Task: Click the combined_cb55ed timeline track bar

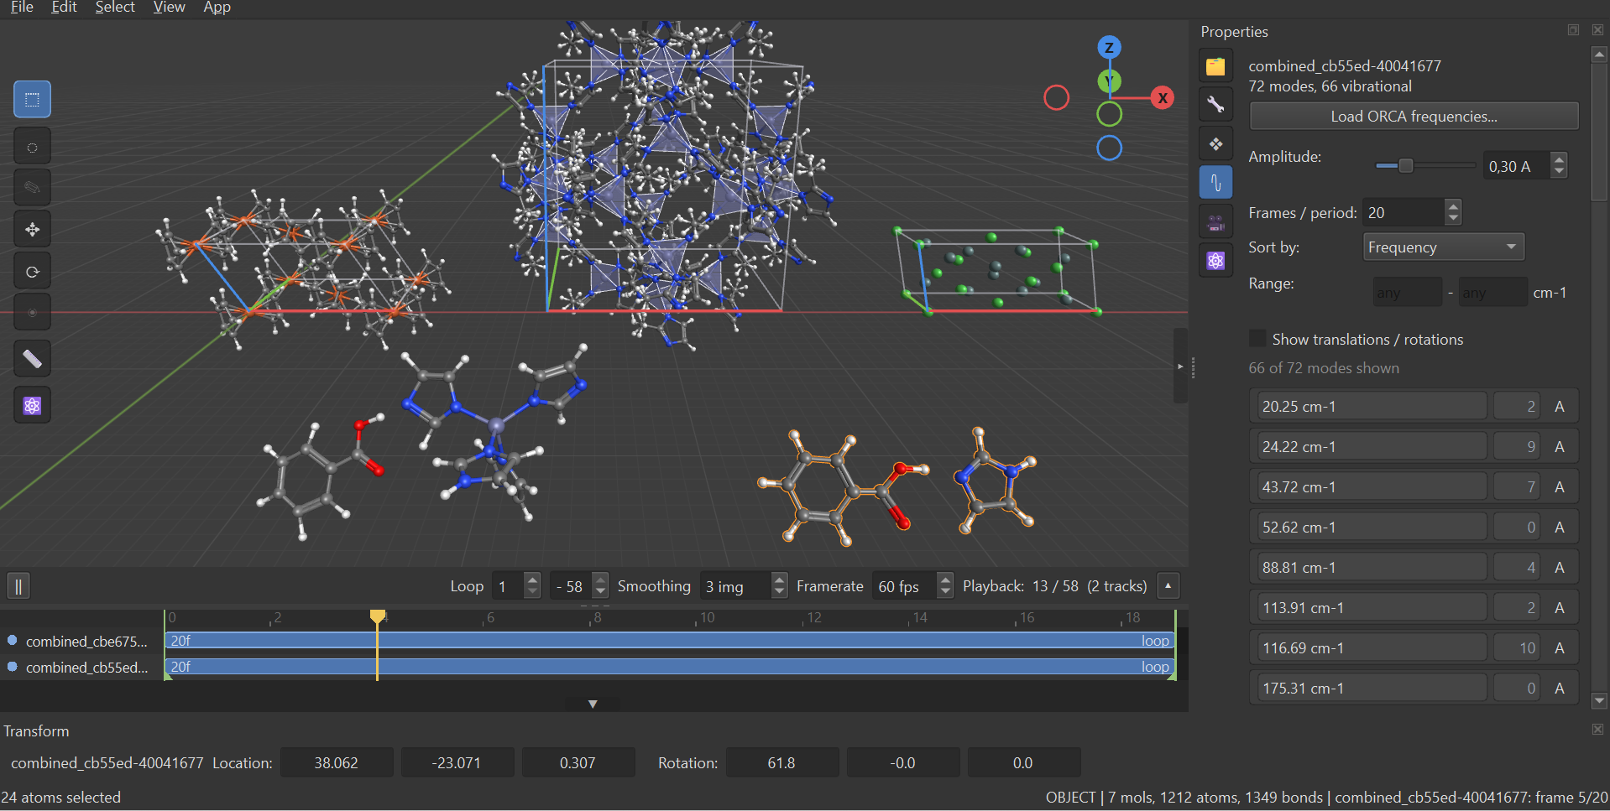Action: 670,666
